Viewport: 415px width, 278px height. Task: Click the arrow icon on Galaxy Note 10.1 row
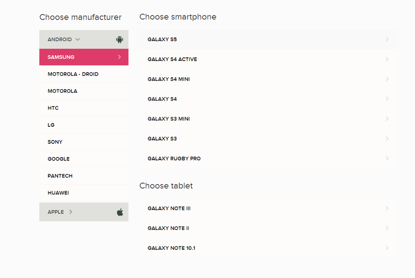[x=387, y=248]
